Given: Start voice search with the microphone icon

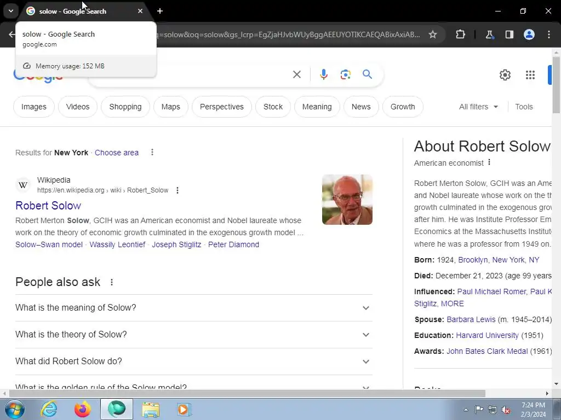Looking at the screenshot, I should (x=323, y=74).
